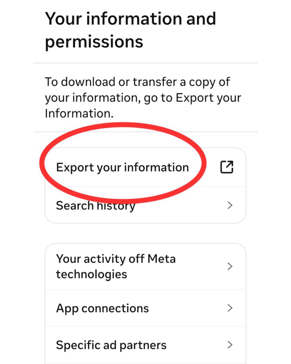The height and width of the screenshot is (364, 291).
Task: Click the arrow beside Your activity off Meta technologies
Action: point(230,266)
